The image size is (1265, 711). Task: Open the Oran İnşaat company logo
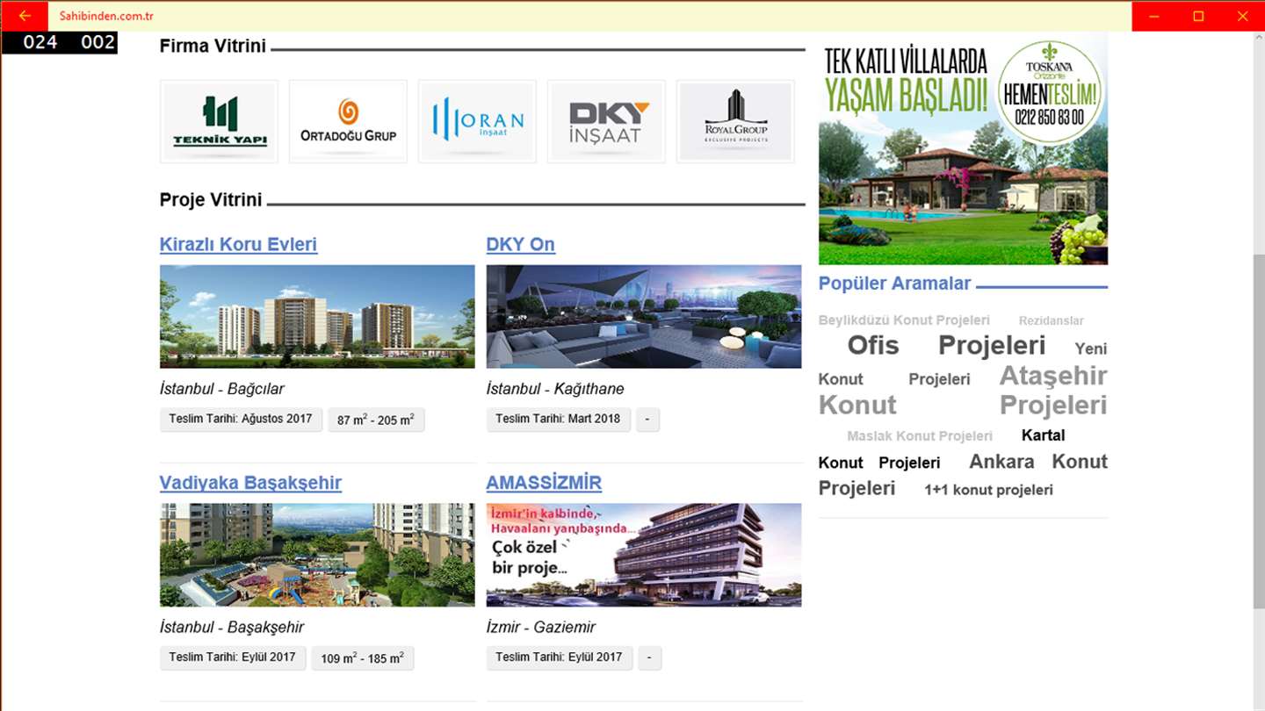coord(477,121)
